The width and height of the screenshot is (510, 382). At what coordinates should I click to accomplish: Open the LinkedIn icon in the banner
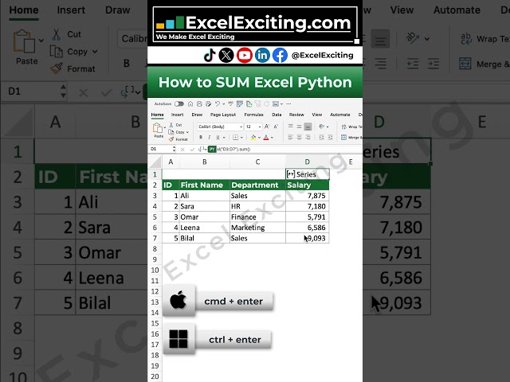[262, 55]
